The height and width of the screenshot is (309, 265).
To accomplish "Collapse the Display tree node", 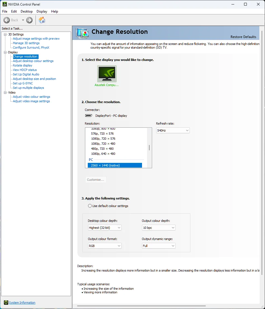I will (5, 52).
